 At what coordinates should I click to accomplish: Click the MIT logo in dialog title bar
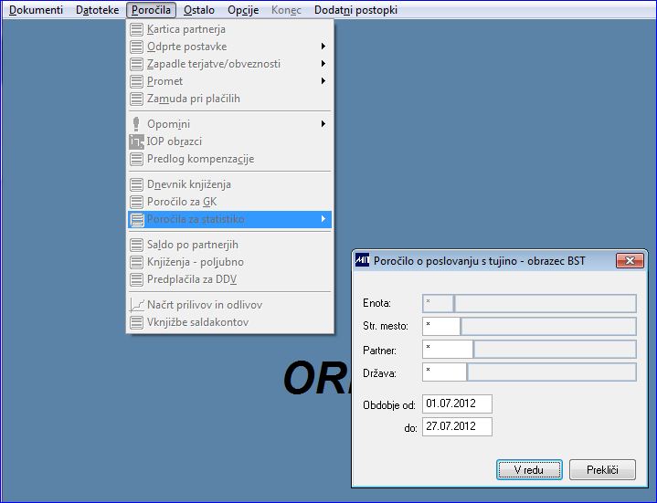click(363, 260)
